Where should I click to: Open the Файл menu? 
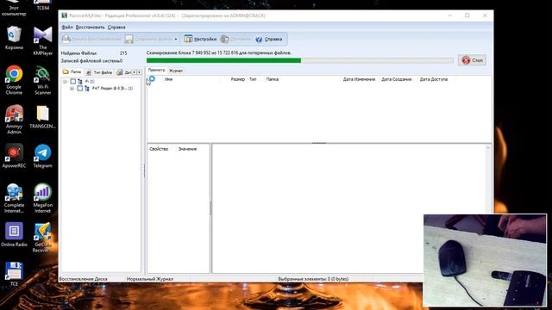67,27
